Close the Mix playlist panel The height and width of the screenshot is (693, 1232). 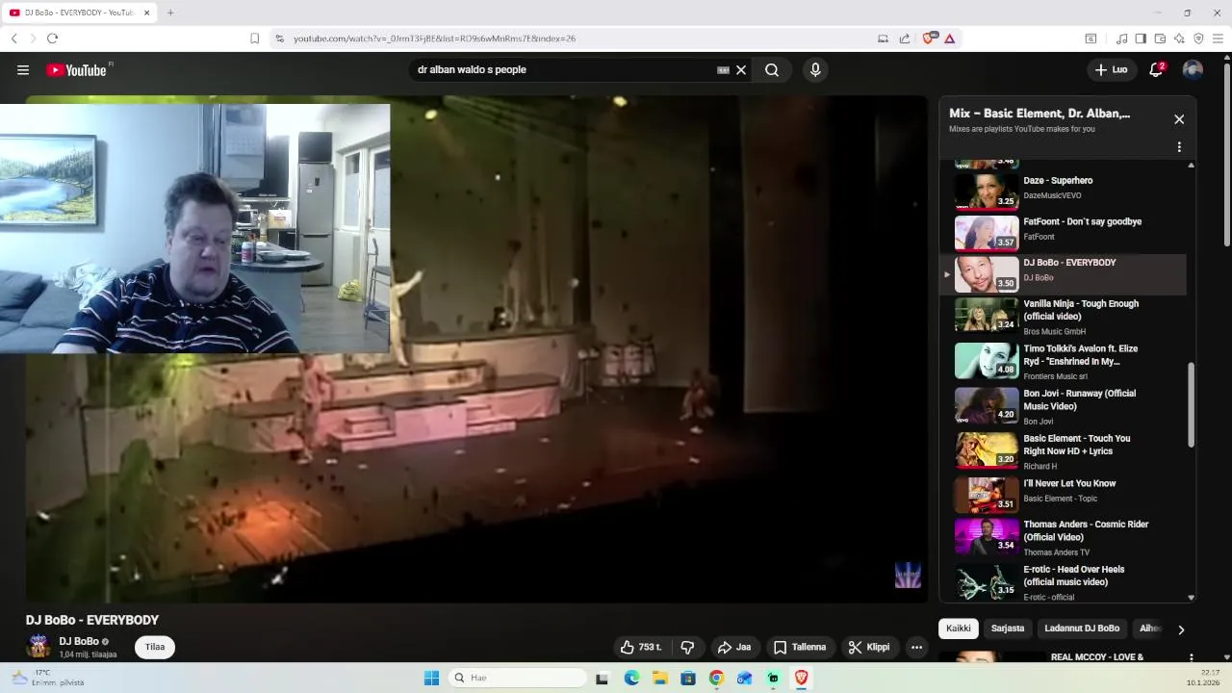tap(1179, 119)
